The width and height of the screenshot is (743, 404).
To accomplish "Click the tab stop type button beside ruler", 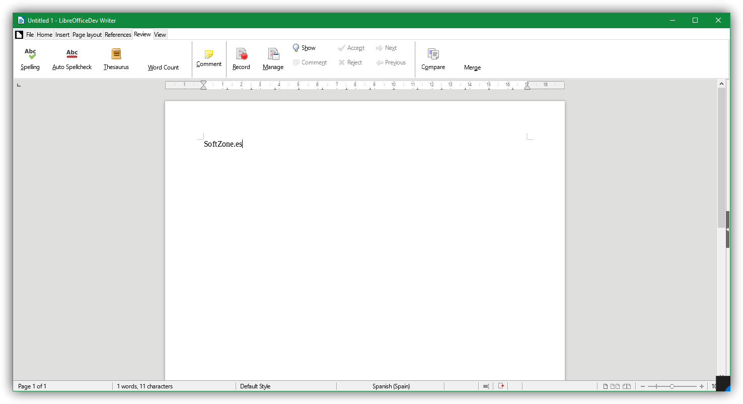I will pos(19,85).
